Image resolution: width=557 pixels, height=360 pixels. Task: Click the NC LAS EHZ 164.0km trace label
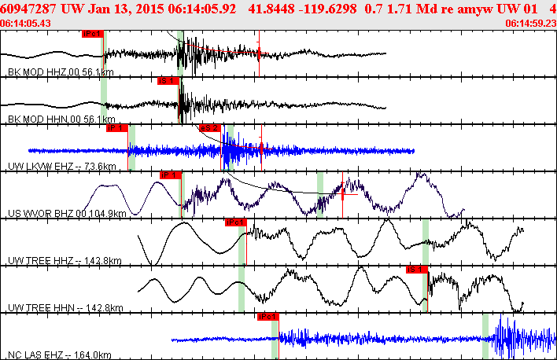point(60,354)
